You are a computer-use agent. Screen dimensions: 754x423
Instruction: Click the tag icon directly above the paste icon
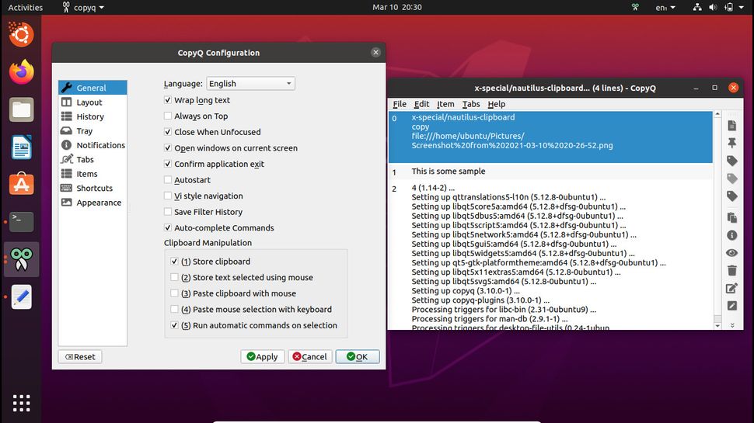click(732, 196)
